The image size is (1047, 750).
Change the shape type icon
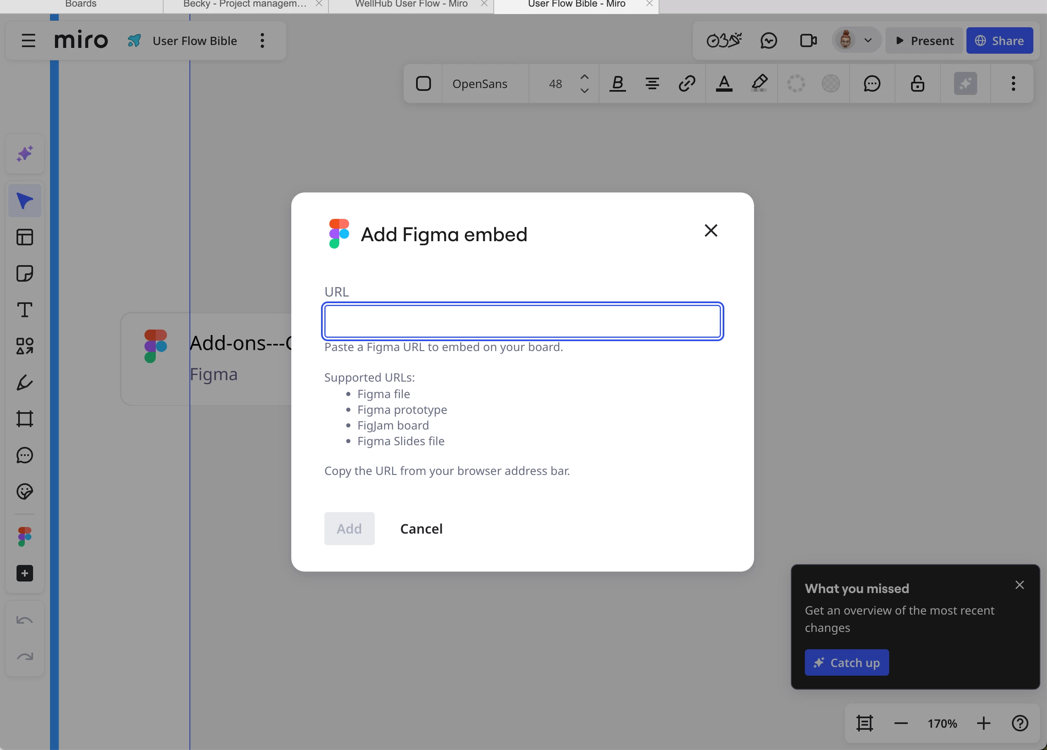[x=424, y=83]
